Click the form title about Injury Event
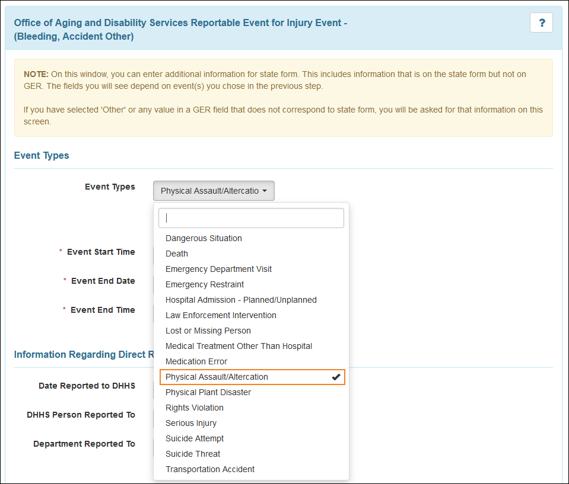 pyautogui.click(x=180, y=30)
